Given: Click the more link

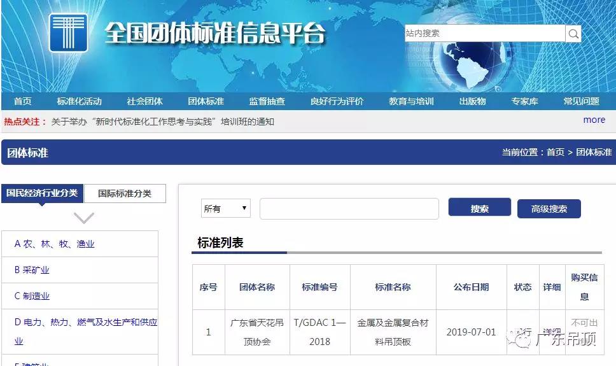Looking at the screenshot, I should click(x=594, y=120).
